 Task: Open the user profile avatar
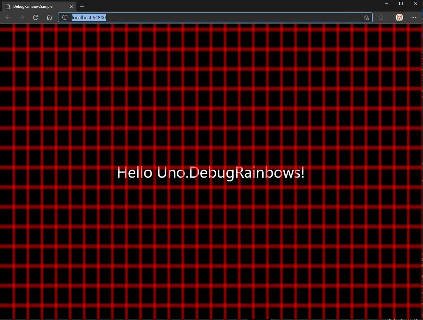click(x=399, y=18)
